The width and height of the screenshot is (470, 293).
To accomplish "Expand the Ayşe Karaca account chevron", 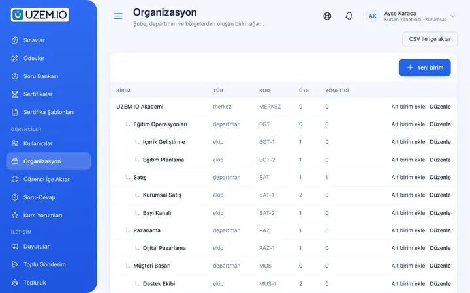I will (453, 16).
